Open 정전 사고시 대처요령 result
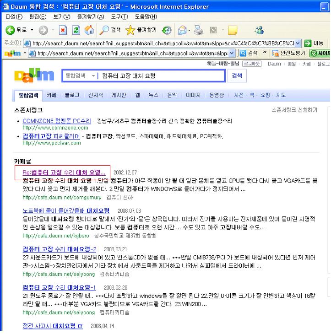The image size is (331, 334). [x=53, y=326]
